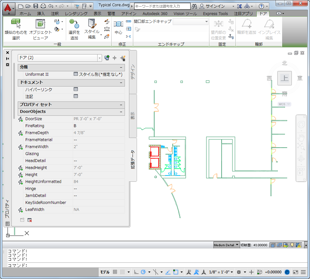Collapse the プロパティ セット section
Image resolution: width=310 pixels, height=279 pixels.
point(121,105)
